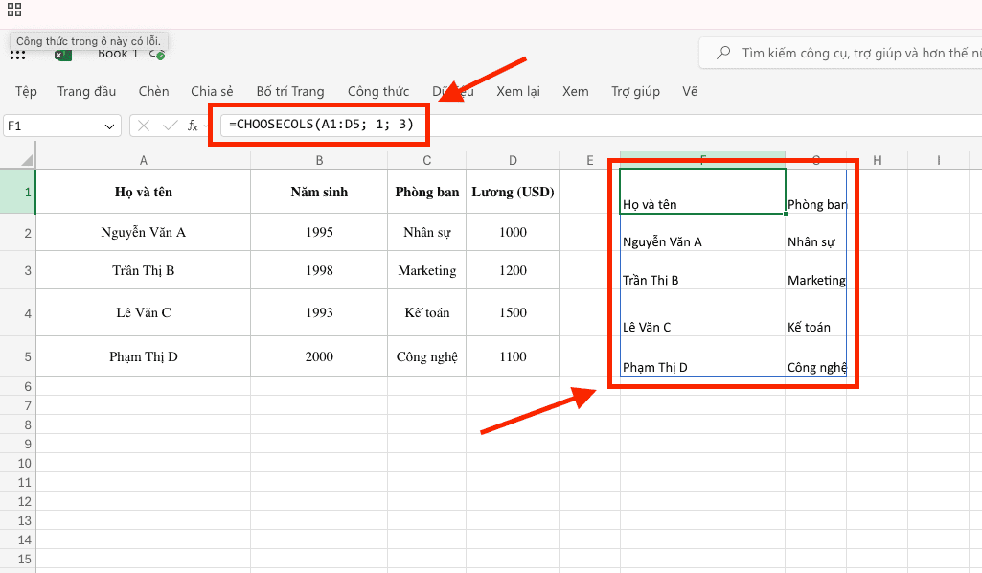This screenshot has width=982, height=573.
Task: Click the cloud save status icon
Action: [157, 55]
